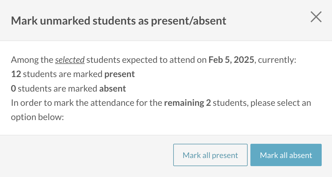Screen dimensions: 332x177
Task: Click the underlined word "selected"
Action: point(70,60)
